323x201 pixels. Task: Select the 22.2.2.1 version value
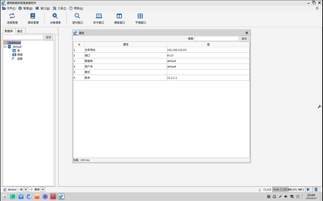click(x=208, y=78)
